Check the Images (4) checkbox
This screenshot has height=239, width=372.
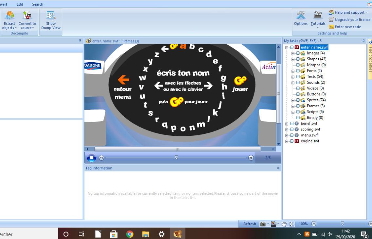click(x=298, y=53)
